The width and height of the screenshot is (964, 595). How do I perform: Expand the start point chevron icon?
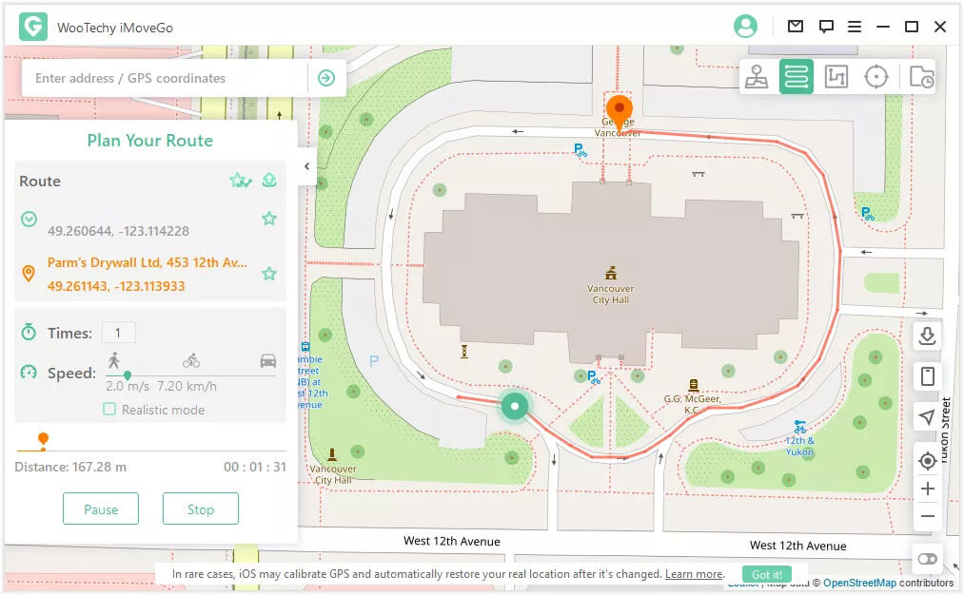tap(30, 220)
